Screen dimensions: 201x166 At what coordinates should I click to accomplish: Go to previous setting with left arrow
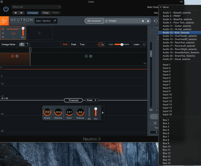pyautogui.click(x=16, y=13)
